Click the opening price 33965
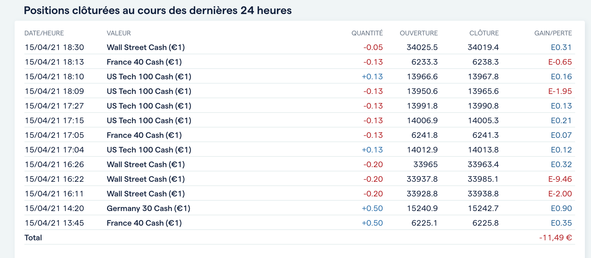The height and width of the screenshot is (258, 591). (425, 165)
